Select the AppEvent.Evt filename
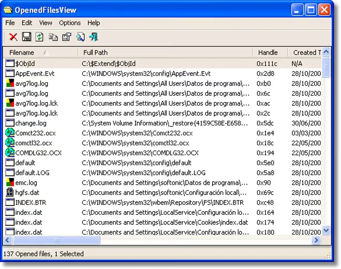This screenshot has width=341, height=269. [x=35, y=74]
